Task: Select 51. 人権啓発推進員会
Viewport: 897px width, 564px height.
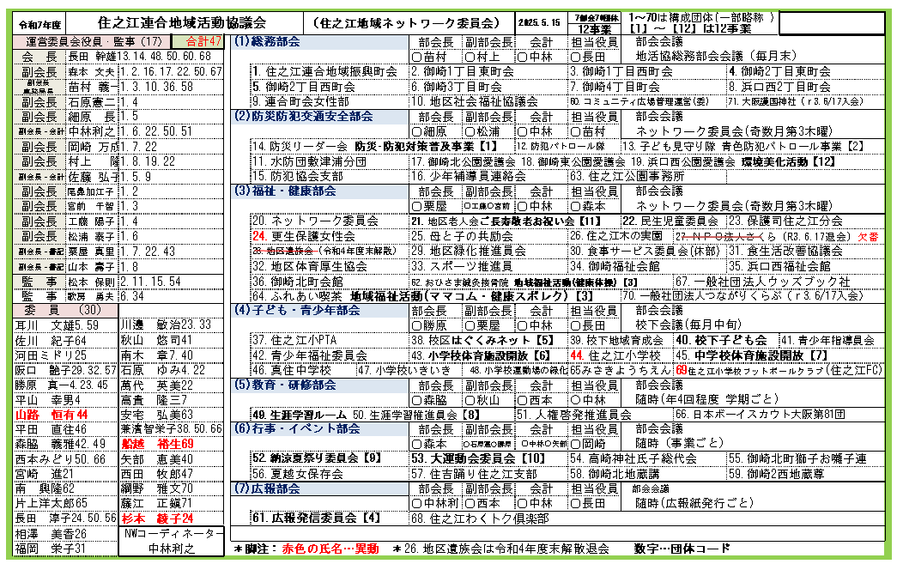Action: (573, 414)
